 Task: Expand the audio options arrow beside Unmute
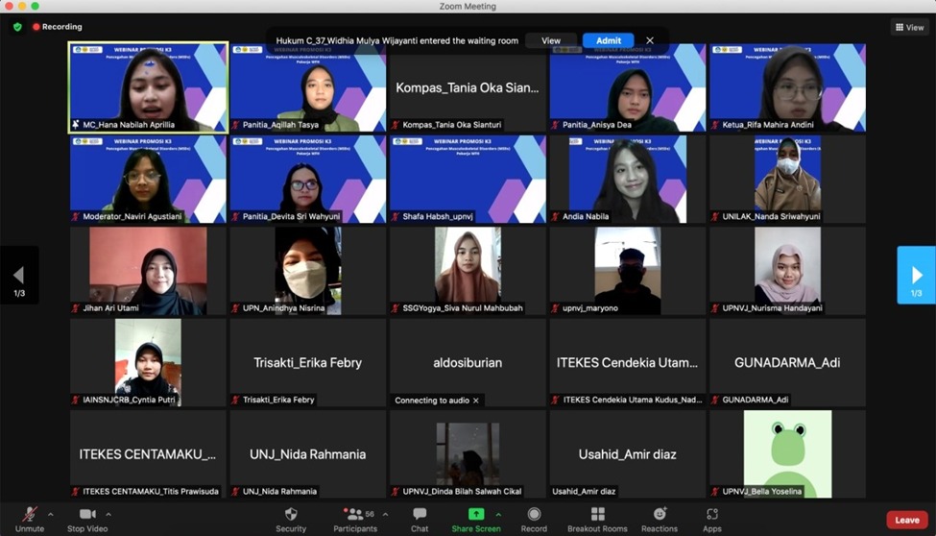[51, 515]
